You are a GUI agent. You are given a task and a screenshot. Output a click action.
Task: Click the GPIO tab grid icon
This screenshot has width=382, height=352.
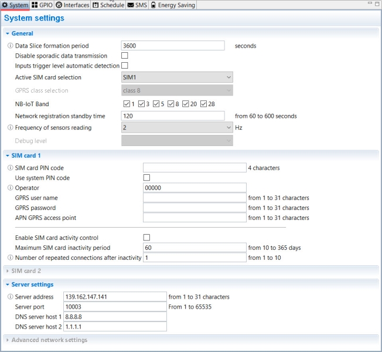[35, 5]
